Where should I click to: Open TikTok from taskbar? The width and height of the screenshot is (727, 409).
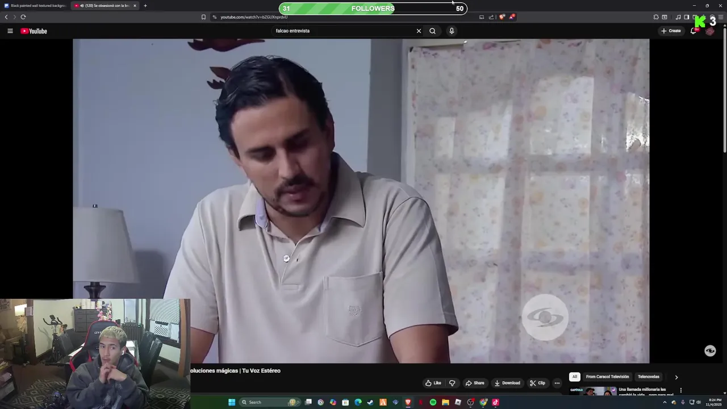tap(495, 402)
